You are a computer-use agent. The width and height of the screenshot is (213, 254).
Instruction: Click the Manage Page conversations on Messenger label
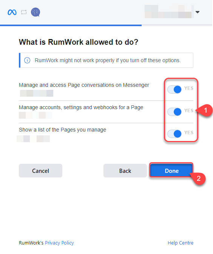pyautogui.click(x=84, y=85)
